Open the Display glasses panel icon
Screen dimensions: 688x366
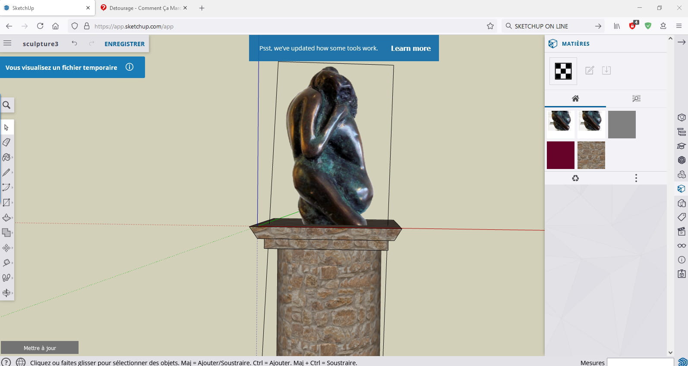pyautogui.click(x=682, y=245)
